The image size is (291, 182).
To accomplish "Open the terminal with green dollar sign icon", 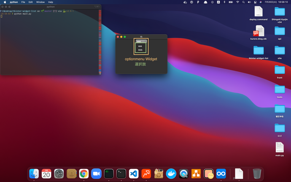I will click(x=109, y=174).
